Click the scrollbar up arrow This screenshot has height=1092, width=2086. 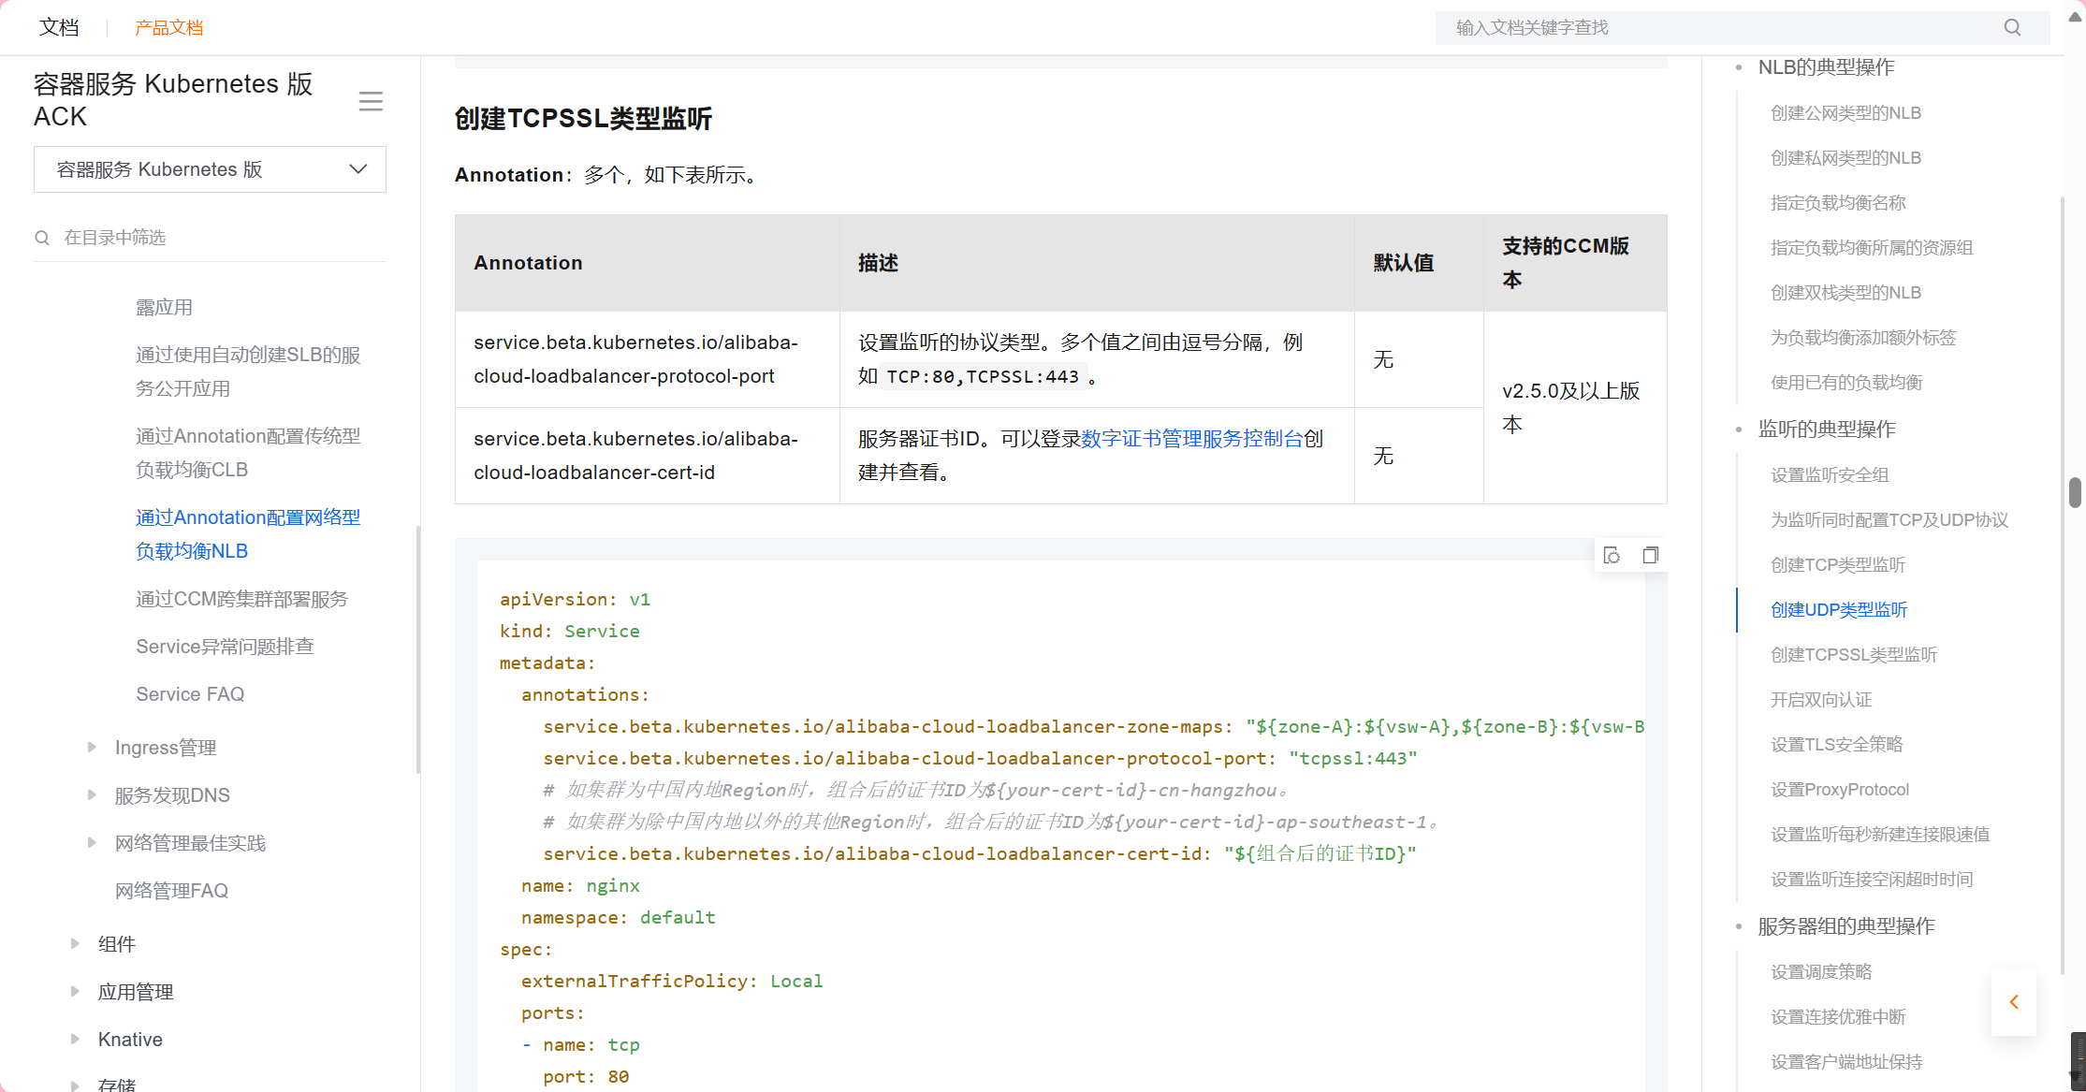2075,17
